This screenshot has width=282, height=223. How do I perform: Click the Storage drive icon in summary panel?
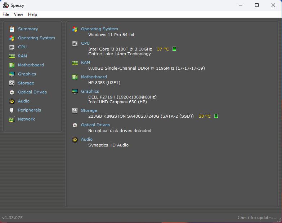[x=75, y=110]
